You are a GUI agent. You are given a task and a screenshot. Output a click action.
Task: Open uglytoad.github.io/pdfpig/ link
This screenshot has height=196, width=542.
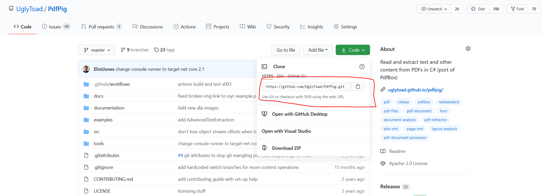click(x=415, y=90)
